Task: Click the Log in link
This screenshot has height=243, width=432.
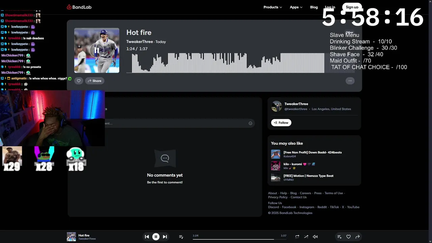Action: tap(330, 7)
